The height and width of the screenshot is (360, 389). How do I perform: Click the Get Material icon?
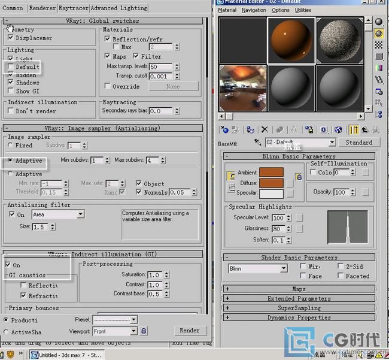pyautogui.click(x=224, y=129)
